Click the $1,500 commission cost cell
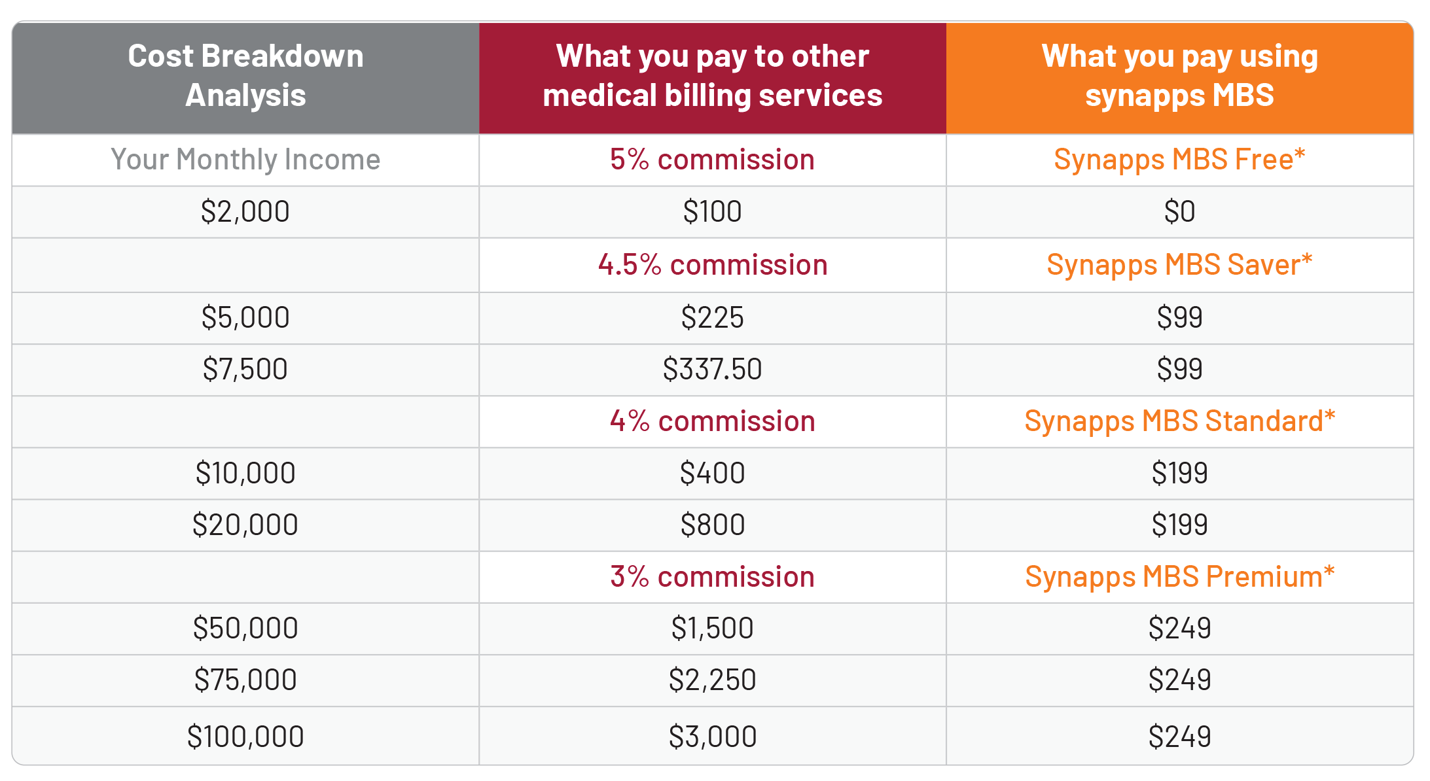The image size is (1430, 781). point(713,629)
